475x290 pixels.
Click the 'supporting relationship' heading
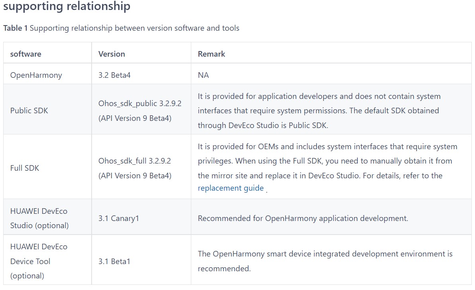point(67,6)
